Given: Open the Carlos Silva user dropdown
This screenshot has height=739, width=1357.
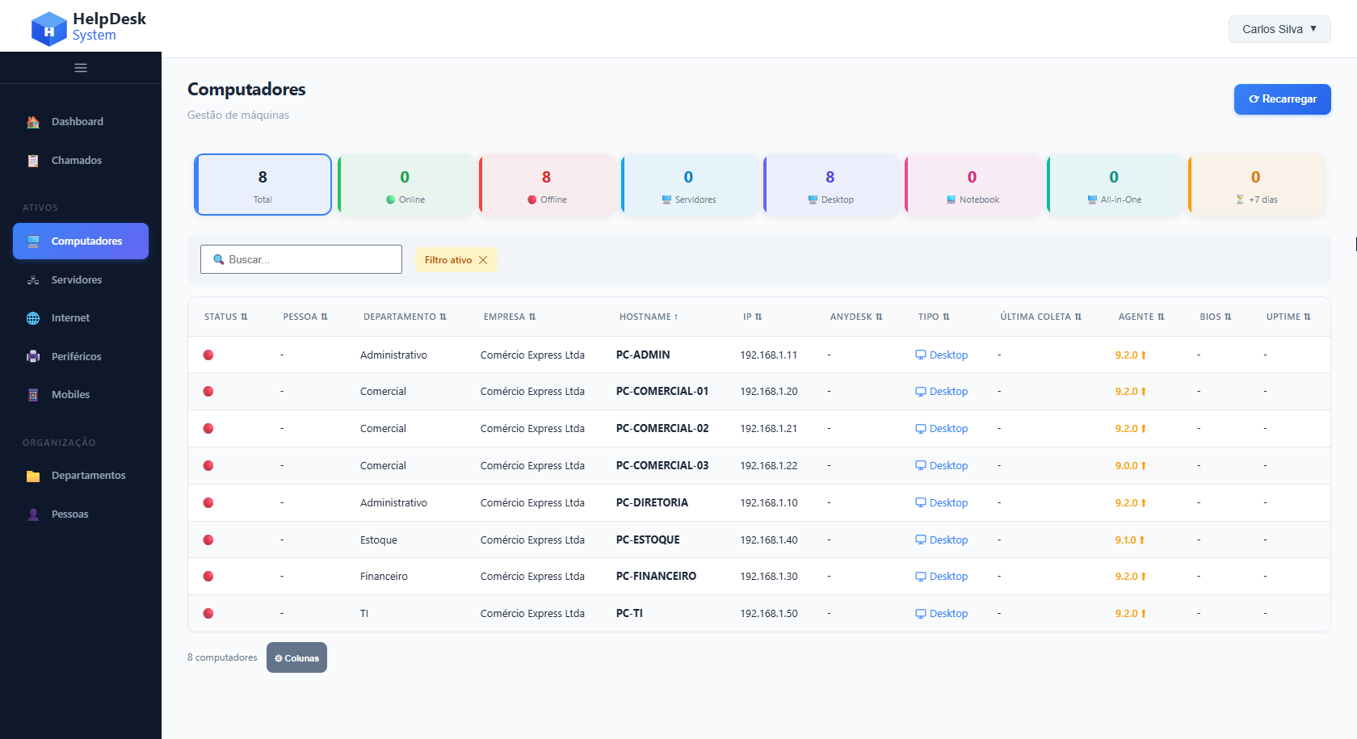Looking at the screenshot, I should 1279,29.
